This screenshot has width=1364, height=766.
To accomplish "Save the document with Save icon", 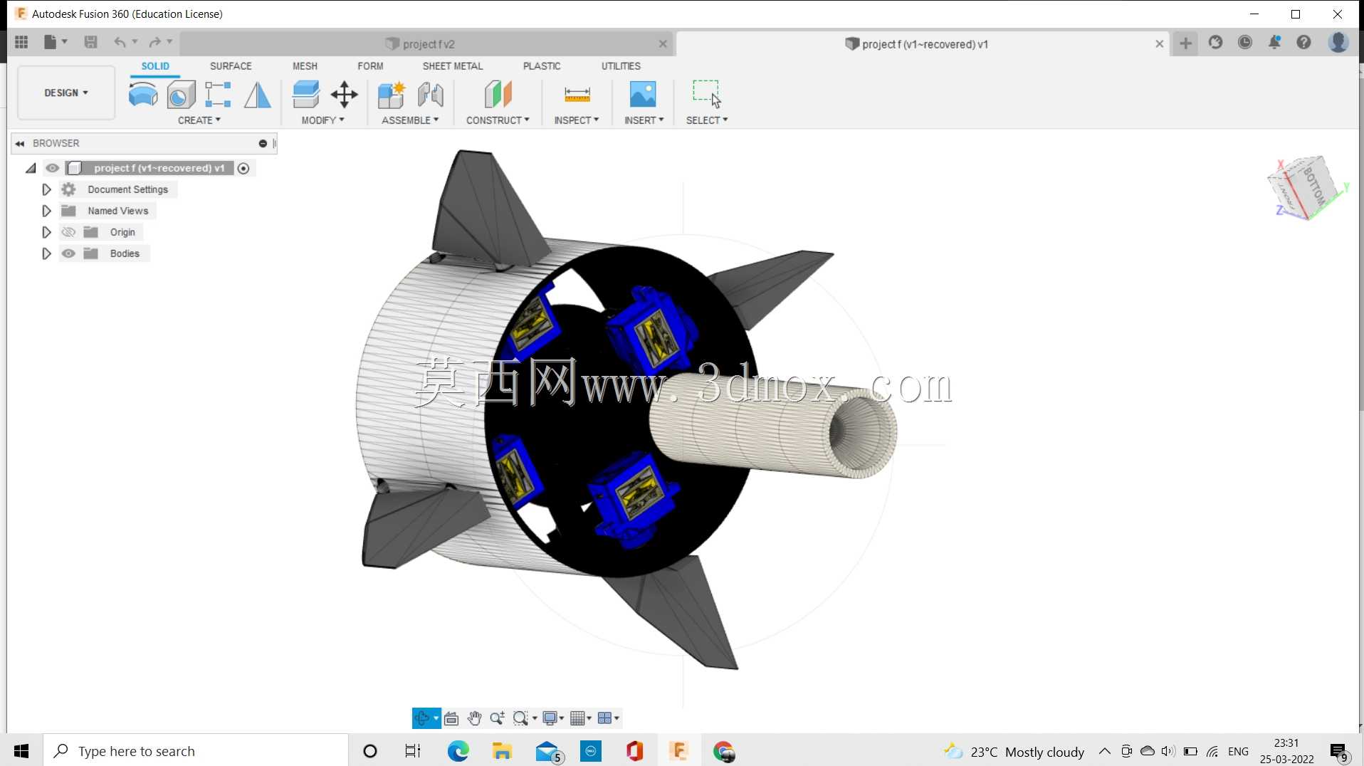I will pos(90,43).
